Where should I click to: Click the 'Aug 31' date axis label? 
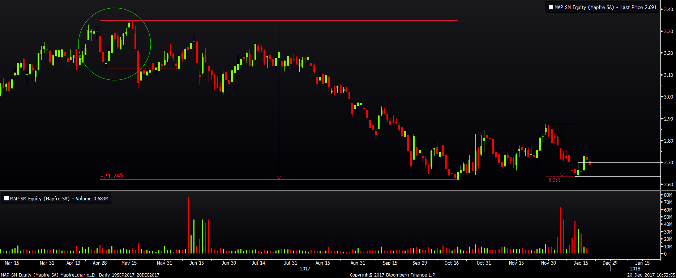tap(358, 263)
